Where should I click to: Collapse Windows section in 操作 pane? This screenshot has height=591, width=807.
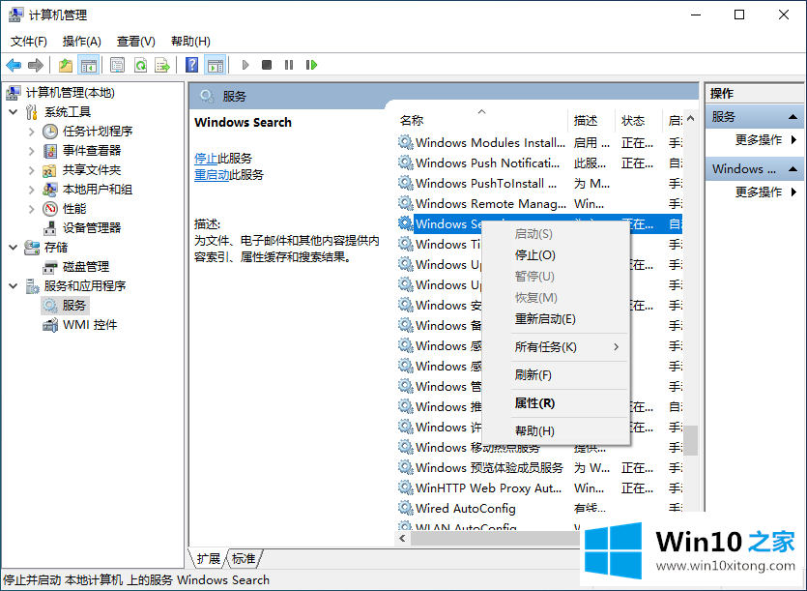pos(793,169)
